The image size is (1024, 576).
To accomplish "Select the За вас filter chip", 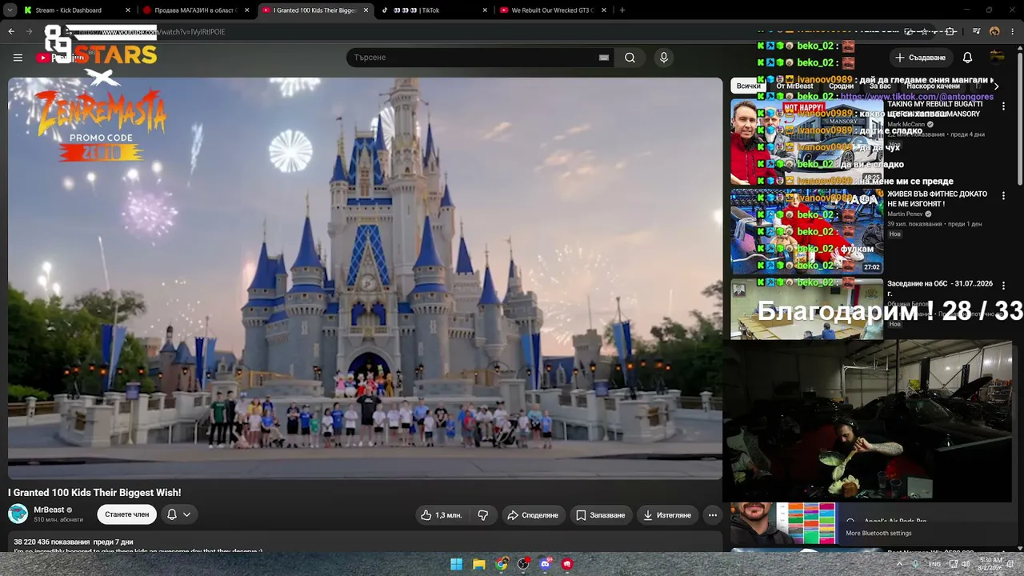I will [x=880, y=86].
